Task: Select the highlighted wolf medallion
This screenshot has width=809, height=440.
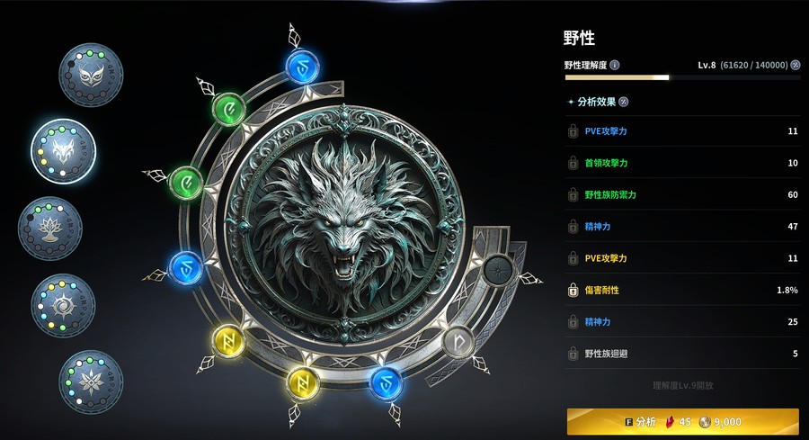Action: point(63,151)
